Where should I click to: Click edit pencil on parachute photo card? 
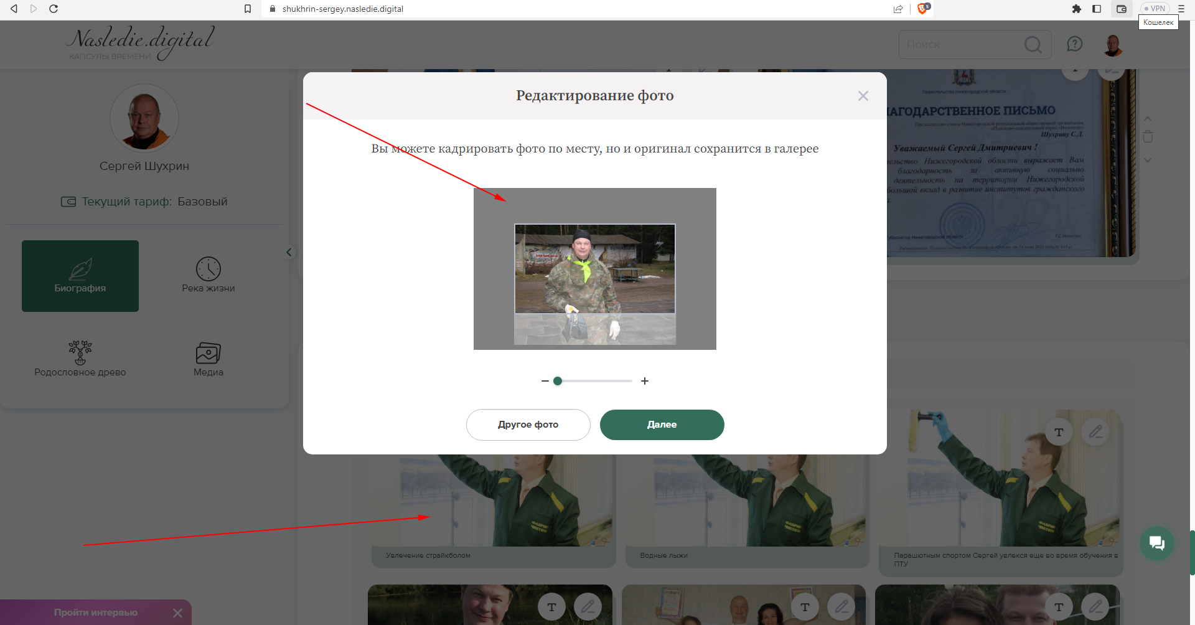[x=1095, y=432]
